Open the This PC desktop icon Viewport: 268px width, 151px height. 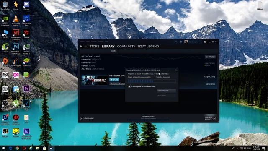5,34
